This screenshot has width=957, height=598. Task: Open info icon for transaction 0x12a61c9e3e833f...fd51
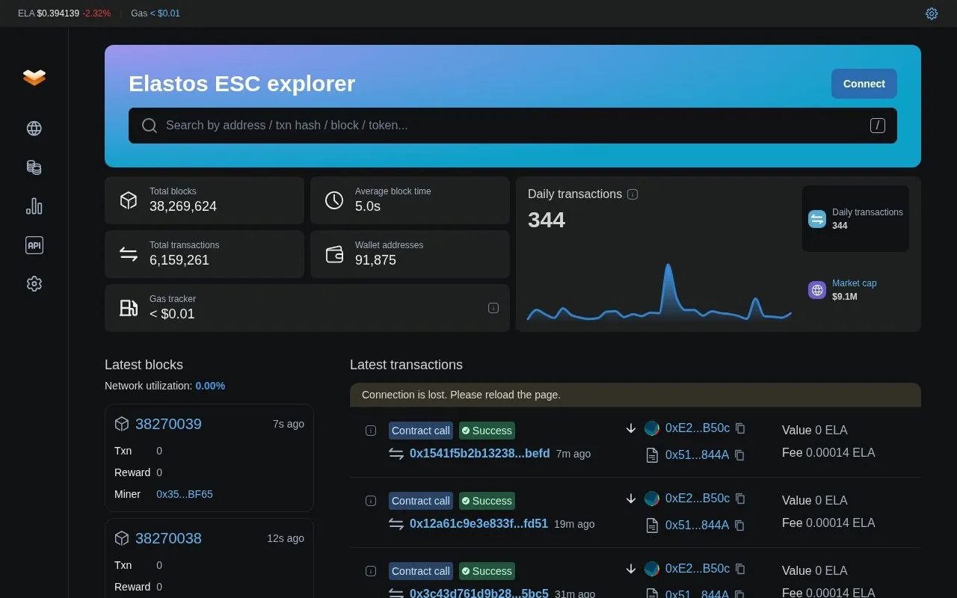(x=370, y=501)
